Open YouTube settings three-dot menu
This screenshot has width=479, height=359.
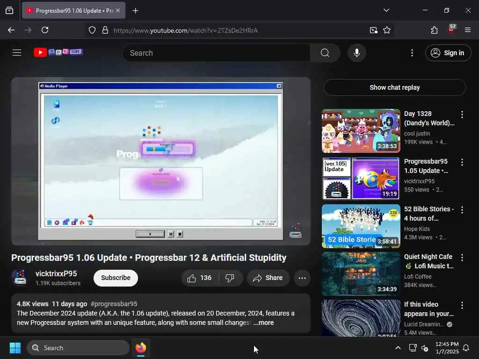click(412, 53)
